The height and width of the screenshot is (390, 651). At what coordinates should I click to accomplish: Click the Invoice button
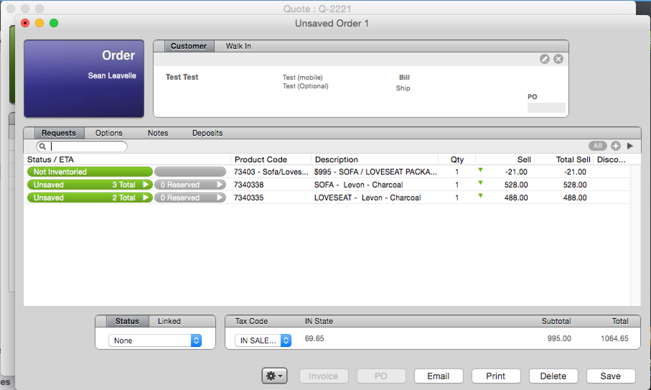(x=324, y=376)
